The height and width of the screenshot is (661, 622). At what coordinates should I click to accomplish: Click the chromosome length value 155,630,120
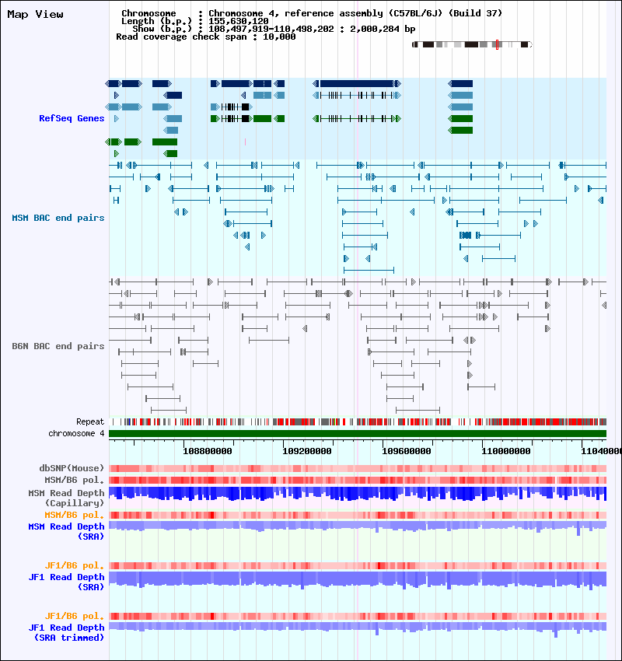pos(239,21)
